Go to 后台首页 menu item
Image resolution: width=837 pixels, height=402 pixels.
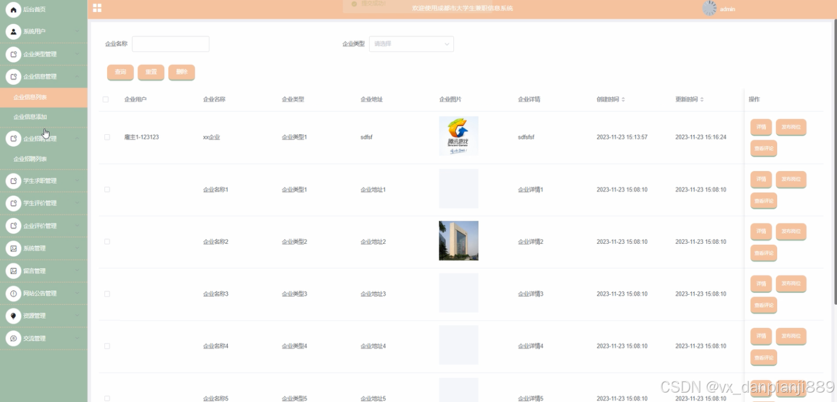(44, 9)
